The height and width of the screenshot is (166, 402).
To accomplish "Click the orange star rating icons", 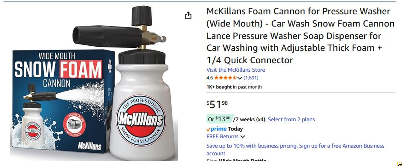I will (225, 78).
